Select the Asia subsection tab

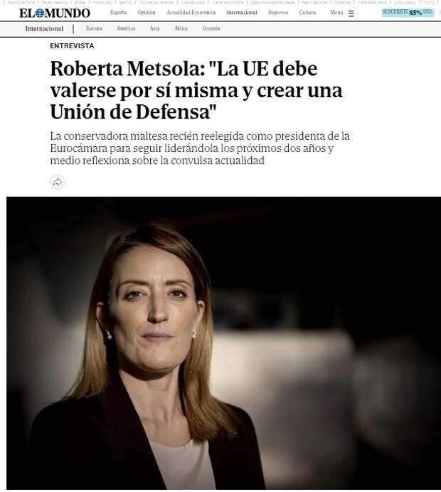point(154,28)
